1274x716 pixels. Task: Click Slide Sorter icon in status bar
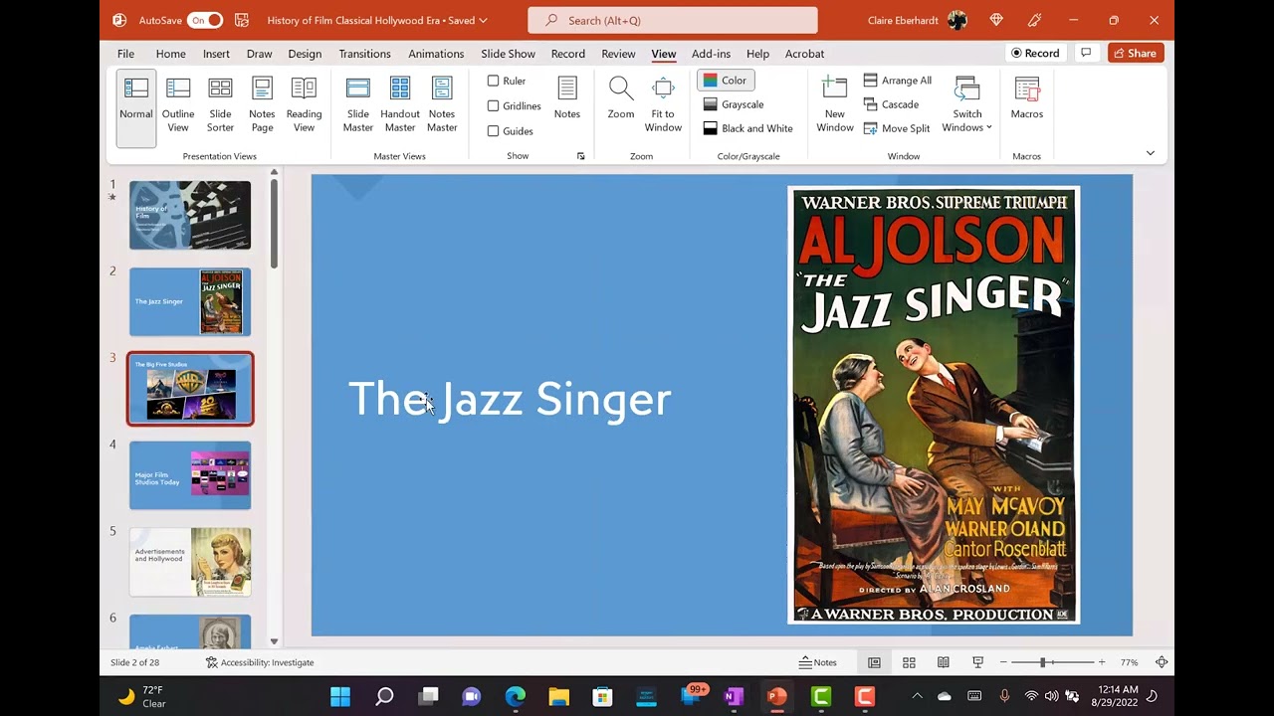[909, 662]
